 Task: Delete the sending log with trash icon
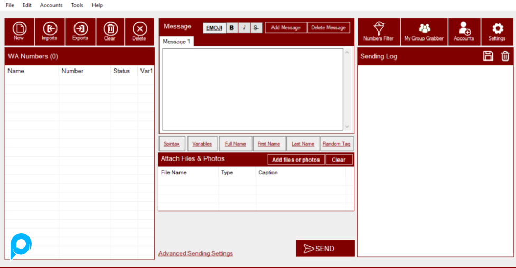pyautogui.click(x=505, y=56)
